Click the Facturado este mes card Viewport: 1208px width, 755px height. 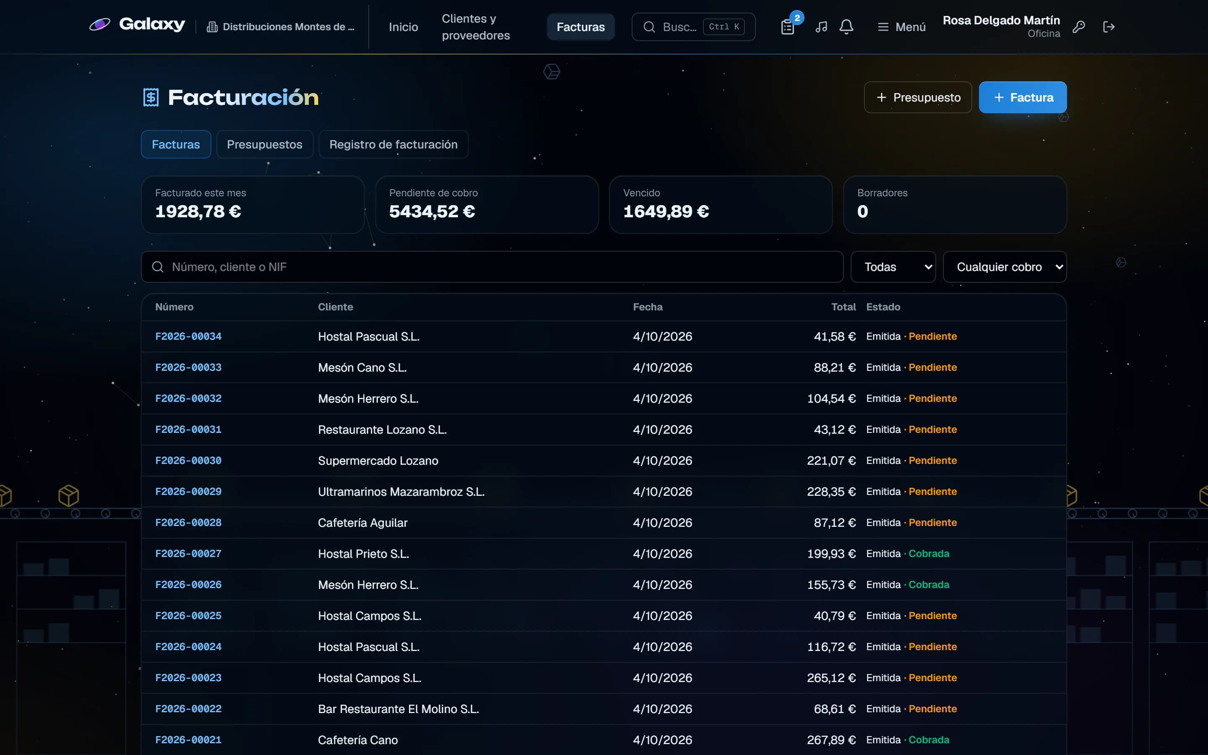(x=253, y=205)
